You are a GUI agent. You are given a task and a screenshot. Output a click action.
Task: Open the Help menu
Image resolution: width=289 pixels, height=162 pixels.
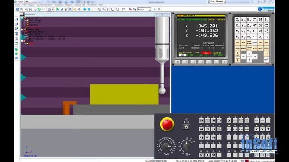pyautogui.click(x=100, y=5)
